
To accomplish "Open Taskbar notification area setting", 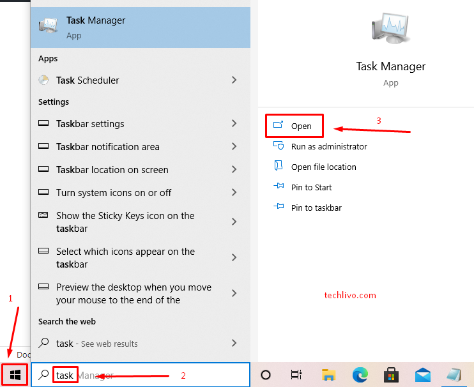I will tap(141, 147).
